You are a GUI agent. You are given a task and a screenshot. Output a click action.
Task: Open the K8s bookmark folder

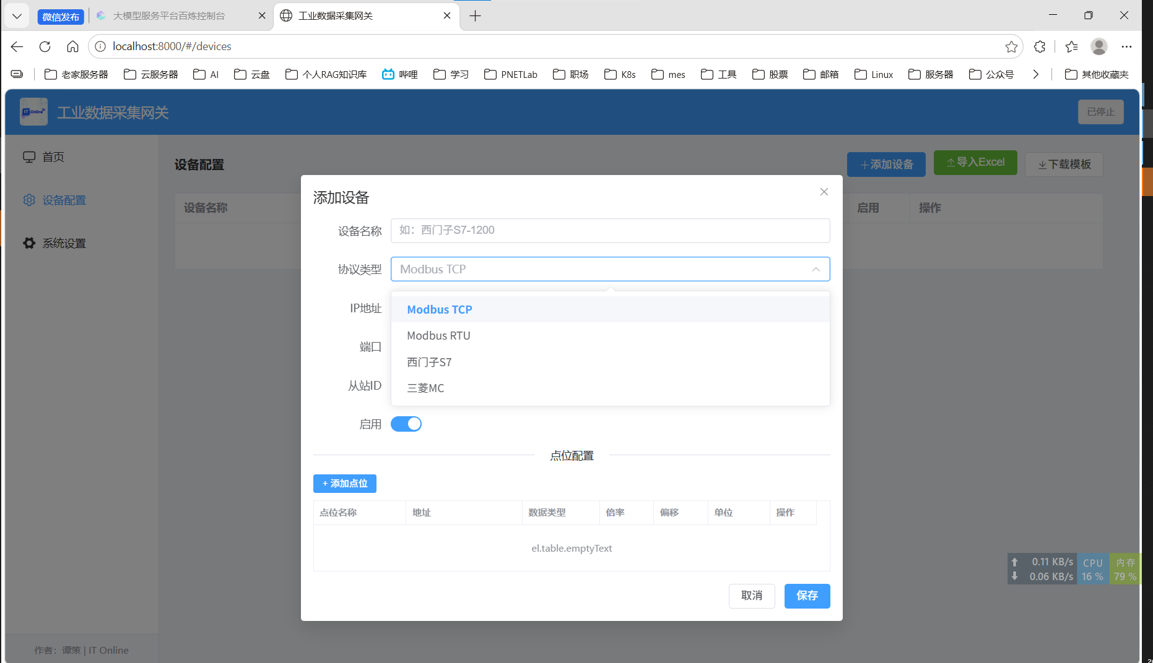click(620, 74)
